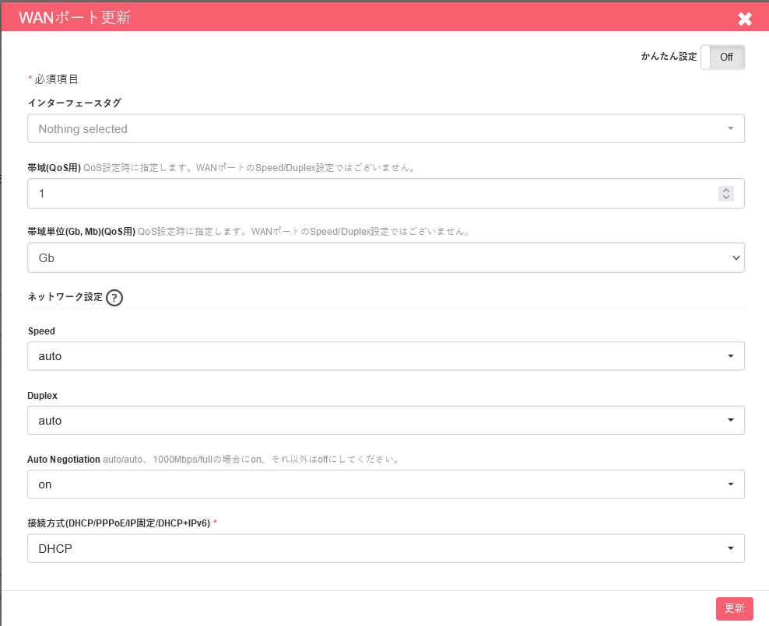Click the 更新 update button
The image size is (769, 626).
tap(734, 608)
